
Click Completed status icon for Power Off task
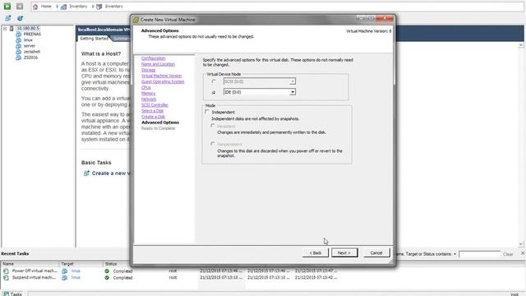click(x=107, y=271)
